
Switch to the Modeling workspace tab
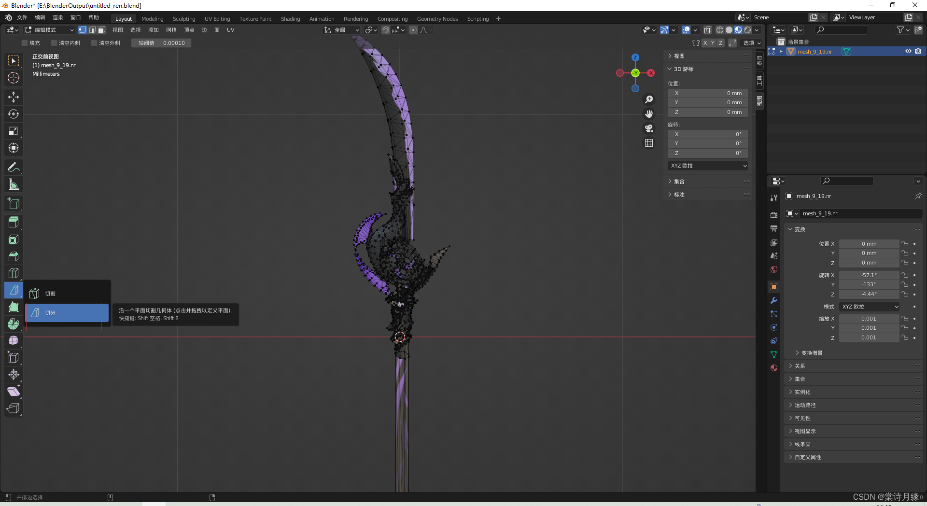pos(153,19)
